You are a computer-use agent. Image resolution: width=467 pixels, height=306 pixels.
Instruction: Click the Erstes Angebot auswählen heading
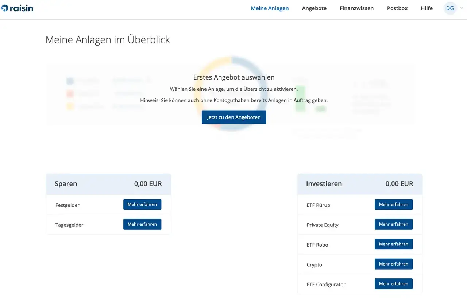[234, 77]
